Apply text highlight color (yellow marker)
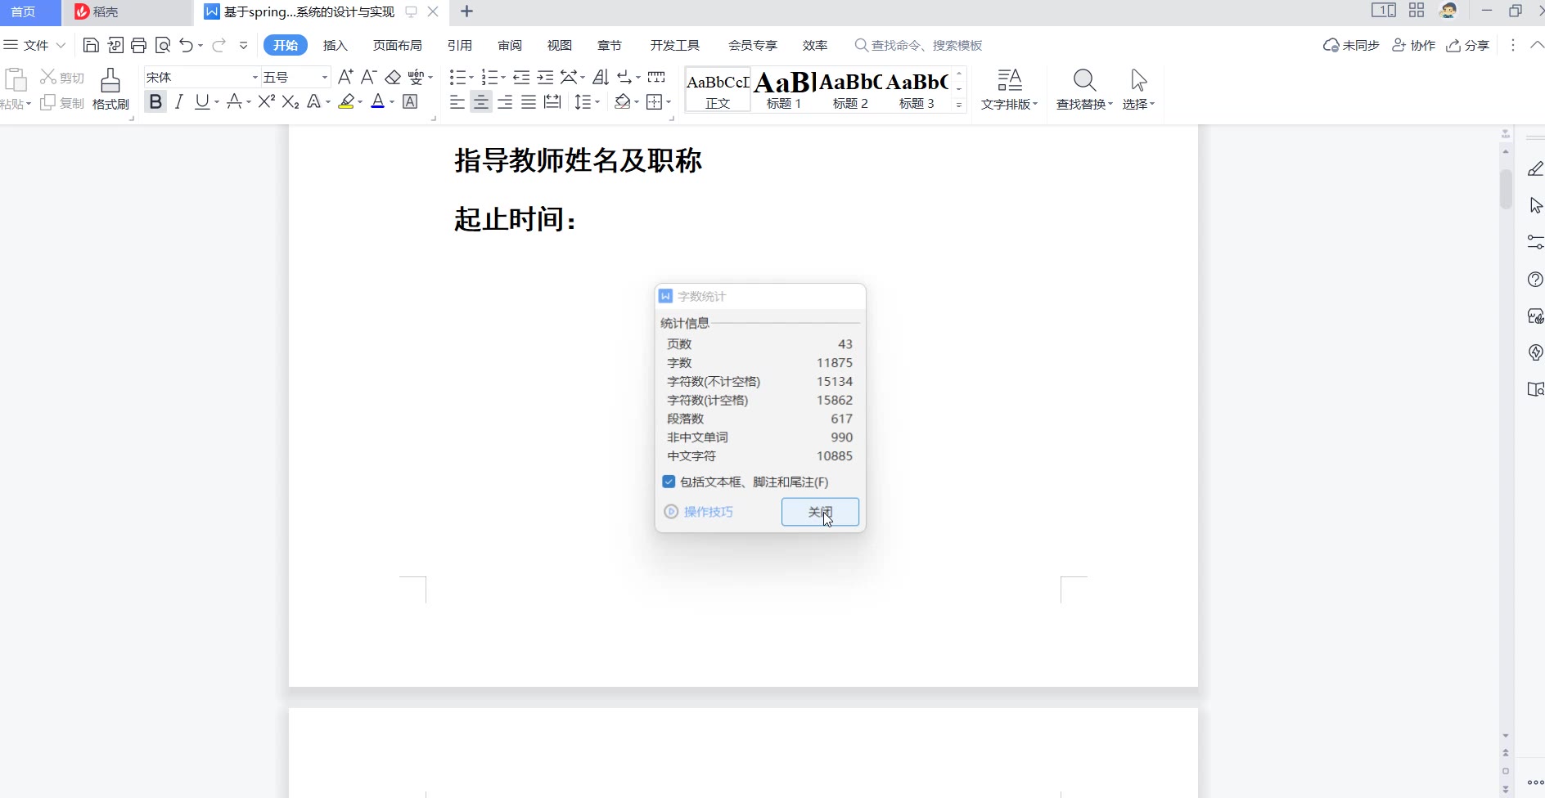The image size is (1545, 798). (x=346, y=101)
